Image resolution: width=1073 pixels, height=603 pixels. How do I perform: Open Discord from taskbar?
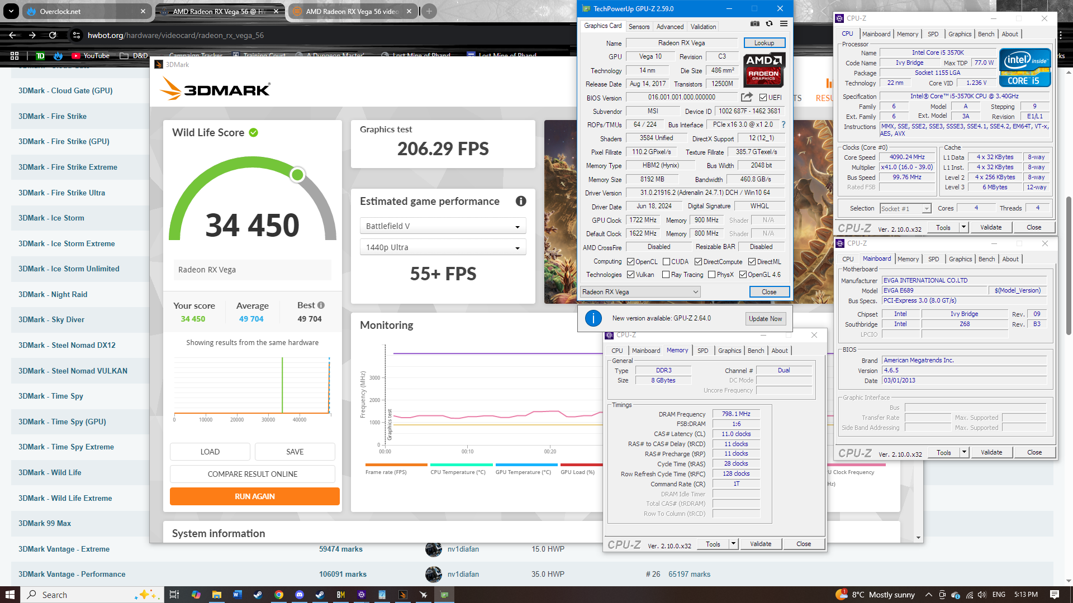(x=300, y=595)
